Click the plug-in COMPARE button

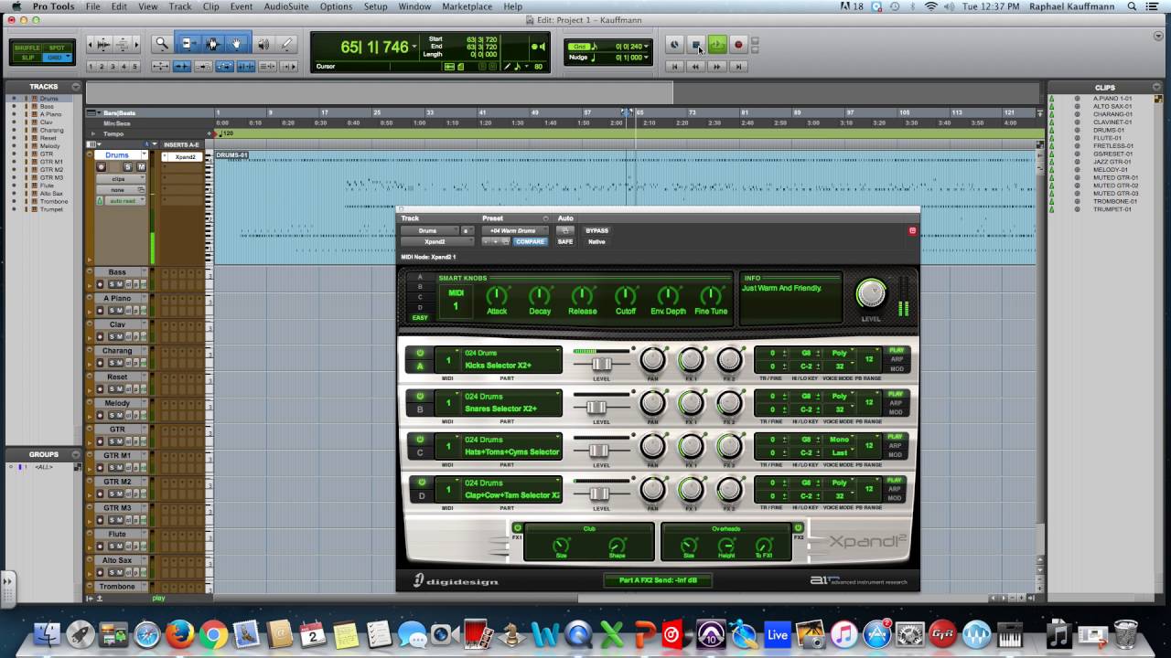point(530,241)
